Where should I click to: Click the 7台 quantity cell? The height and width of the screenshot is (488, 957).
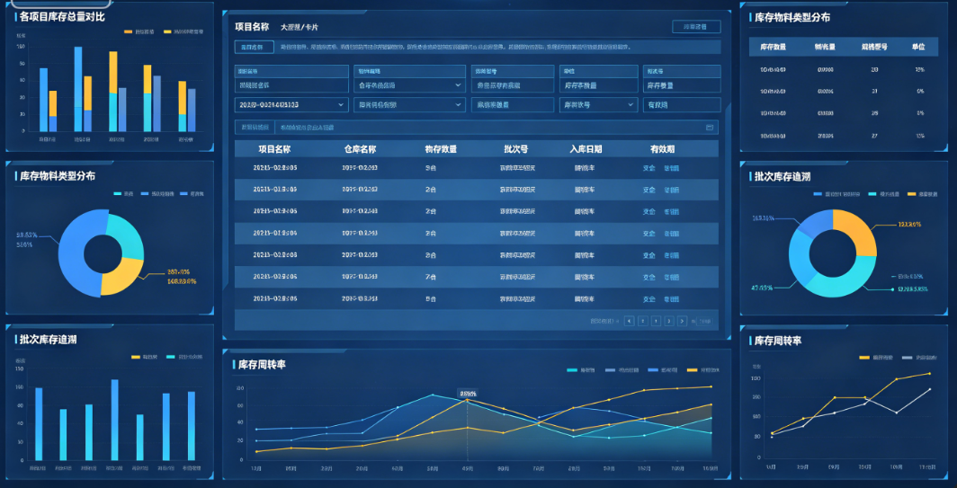coord(431,277)
